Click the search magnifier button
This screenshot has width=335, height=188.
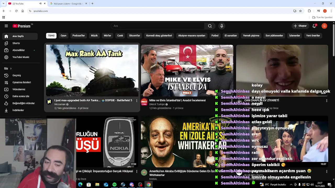(x=210, y=26)
